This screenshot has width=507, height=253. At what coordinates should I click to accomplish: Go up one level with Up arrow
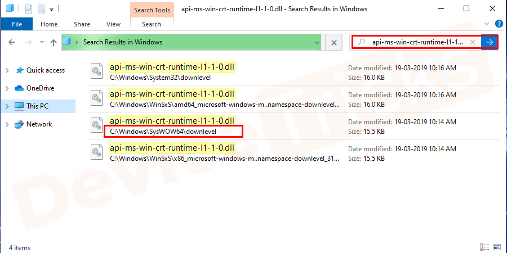54,42
